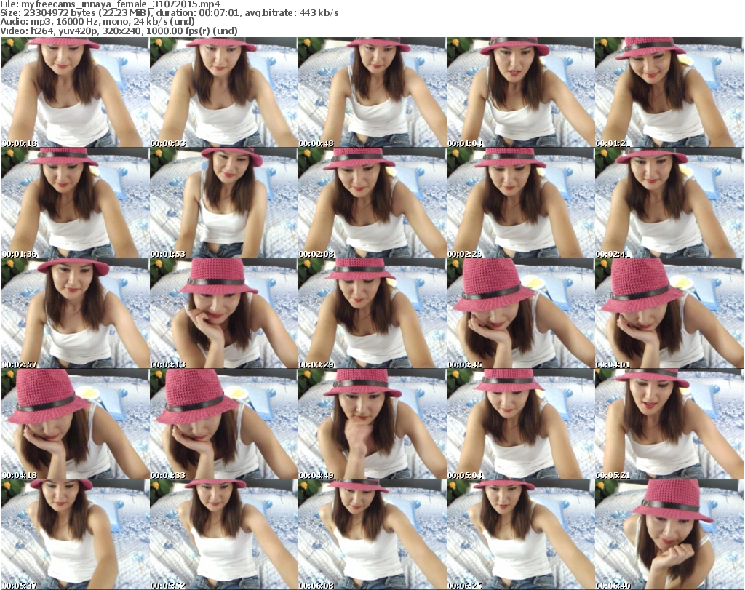745x590 pixels.
Task: Click the frame at timestamp 00:04:49
Action: tap(372, 424)
